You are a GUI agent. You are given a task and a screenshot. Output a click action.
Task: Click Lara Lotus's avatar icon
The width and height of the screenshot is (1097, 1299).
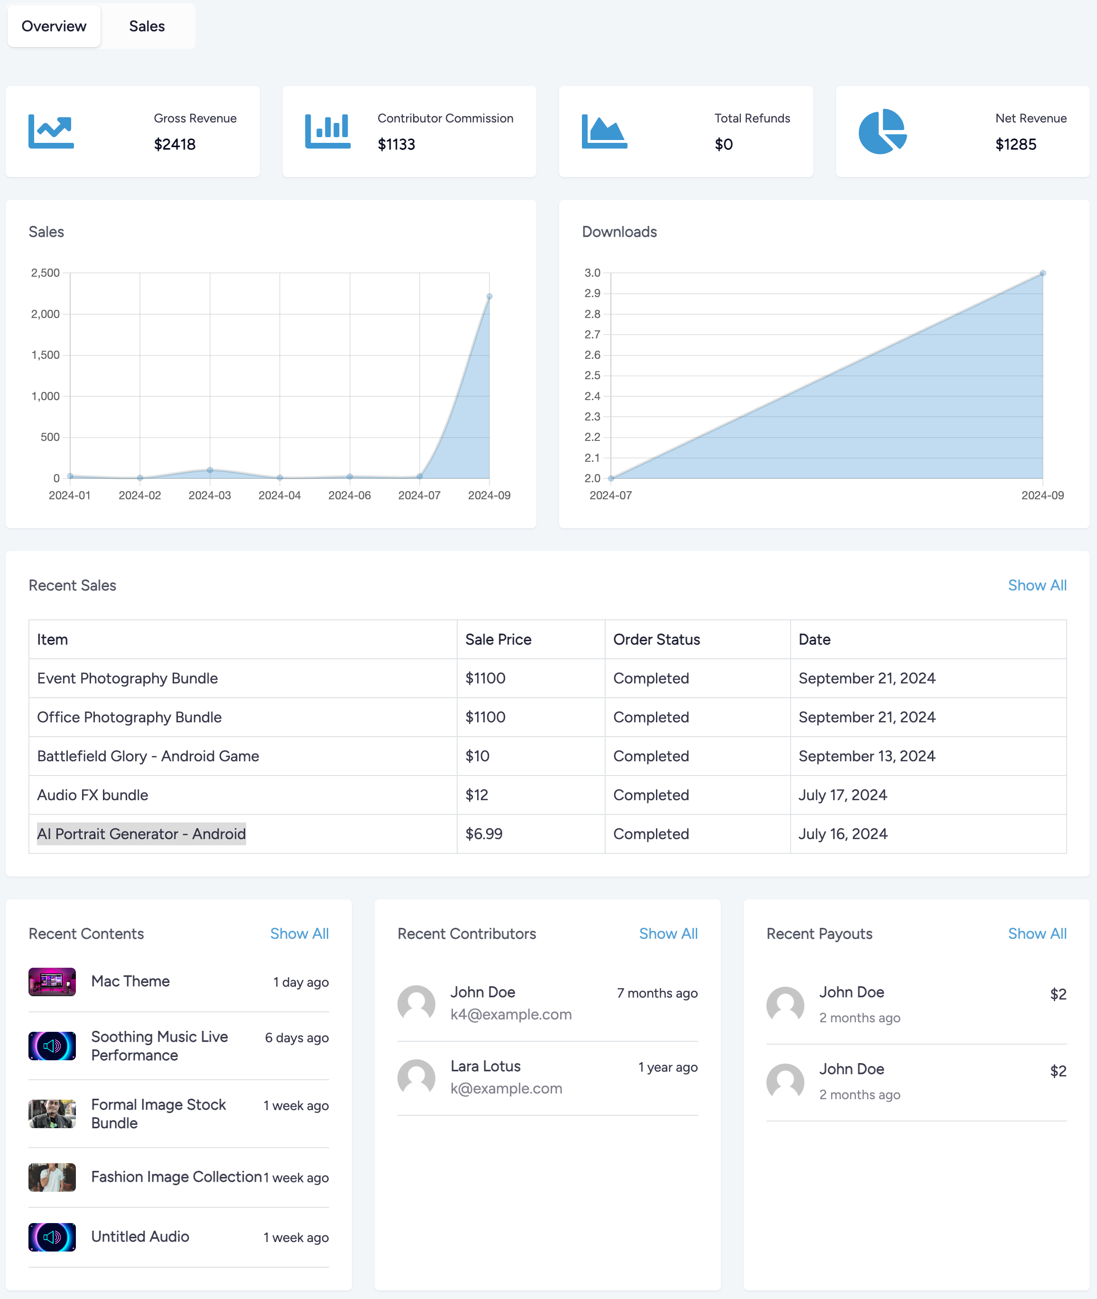(416, 1077)
